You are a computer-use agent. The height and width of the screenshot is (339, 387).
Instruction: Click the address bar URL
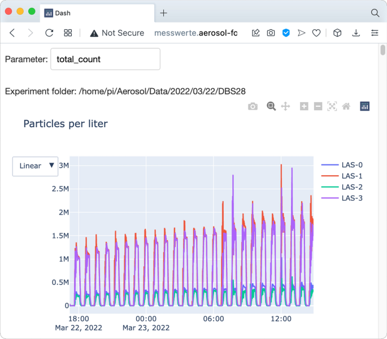coord(195,33)
